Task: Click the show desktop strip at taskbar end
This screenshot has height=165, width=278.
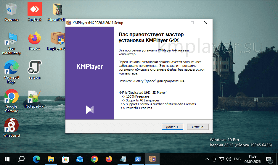Action: coord(277,159)
